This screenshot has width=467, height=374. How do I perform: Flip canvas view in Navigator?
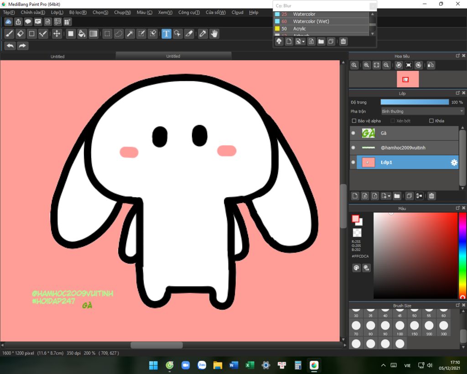coord(431,65)
